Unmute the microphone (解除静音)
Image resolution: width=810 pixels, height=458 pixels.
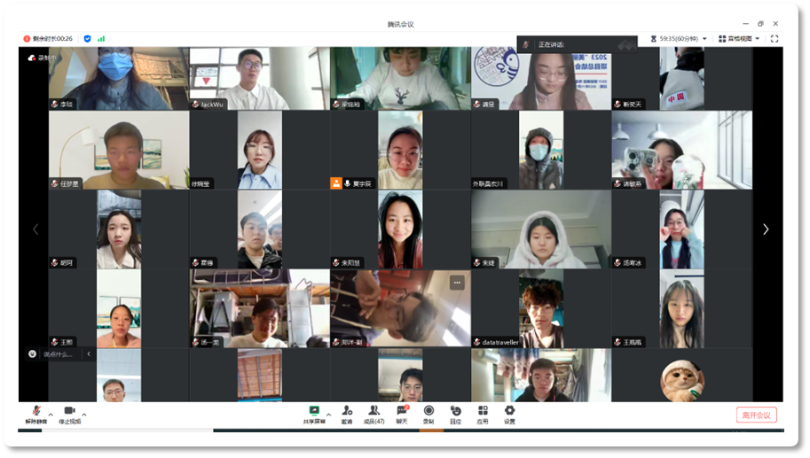pos(35,414)
